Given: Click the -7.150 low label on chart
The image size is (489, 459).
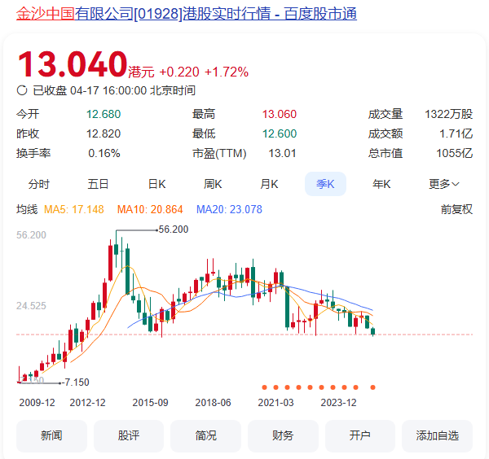Looking at the screenshot, I should (76, 382).
